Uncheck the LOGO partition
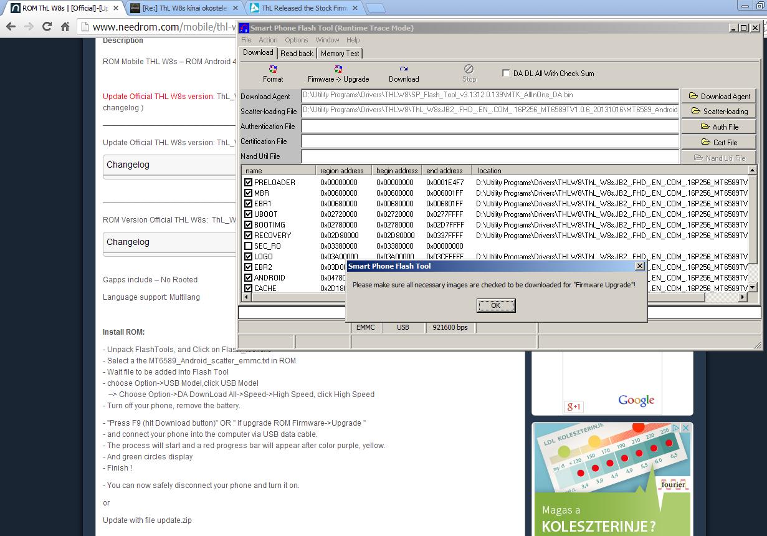Viewport: 767px width, 536px height. [x=248, y=257]
